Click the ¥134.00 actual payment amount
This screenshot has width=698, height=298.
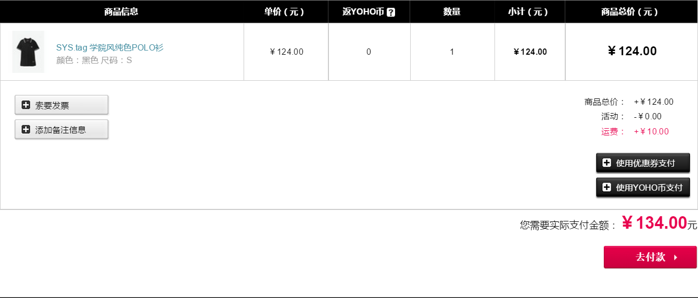pyautogui.click(x=655, y=223)
